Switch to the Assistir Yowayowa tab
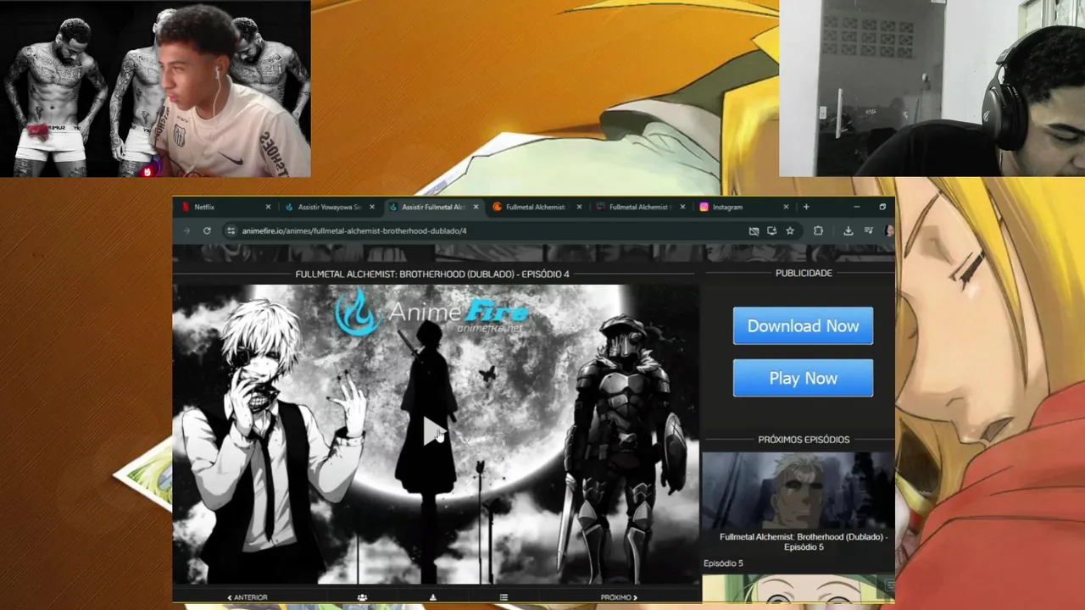 click(x=329, y=207)
